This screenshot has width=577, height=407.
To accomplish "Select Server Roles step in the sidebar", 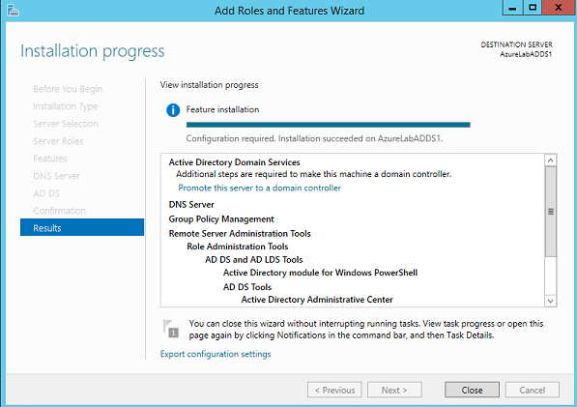I will click(58, 141).
